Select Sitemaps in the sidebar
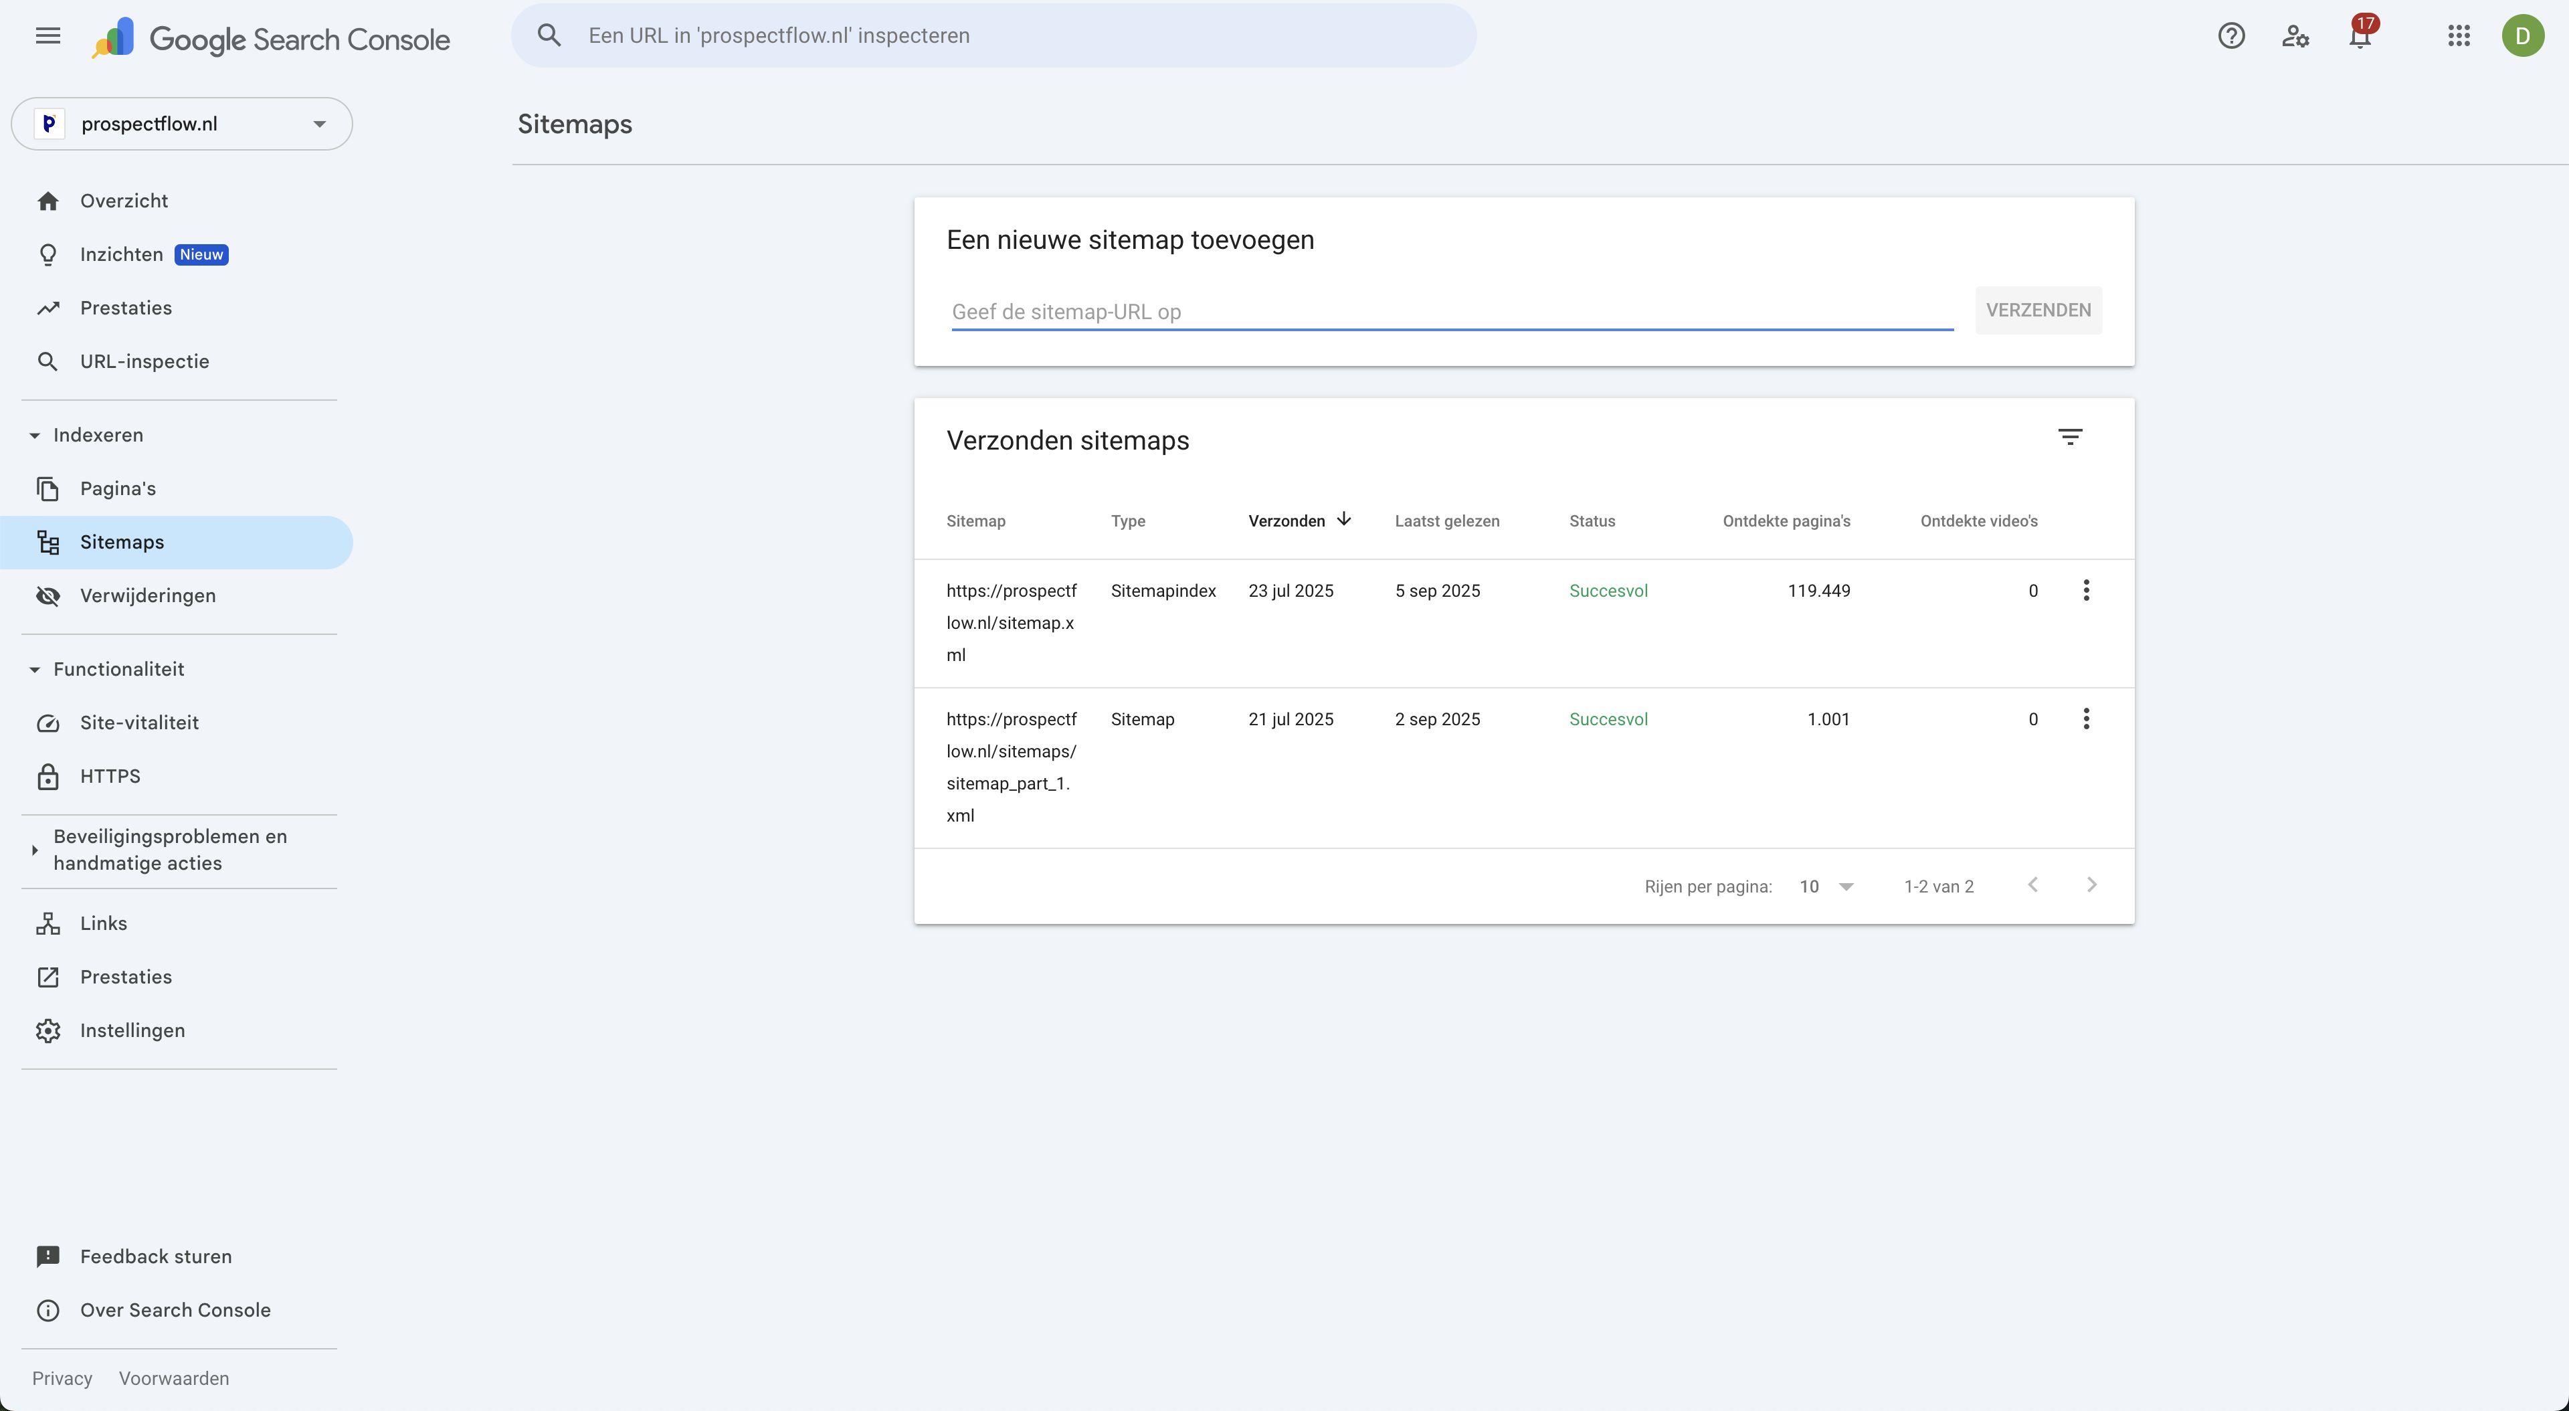Screen dimensions: 2569x1411 (177, 543)
